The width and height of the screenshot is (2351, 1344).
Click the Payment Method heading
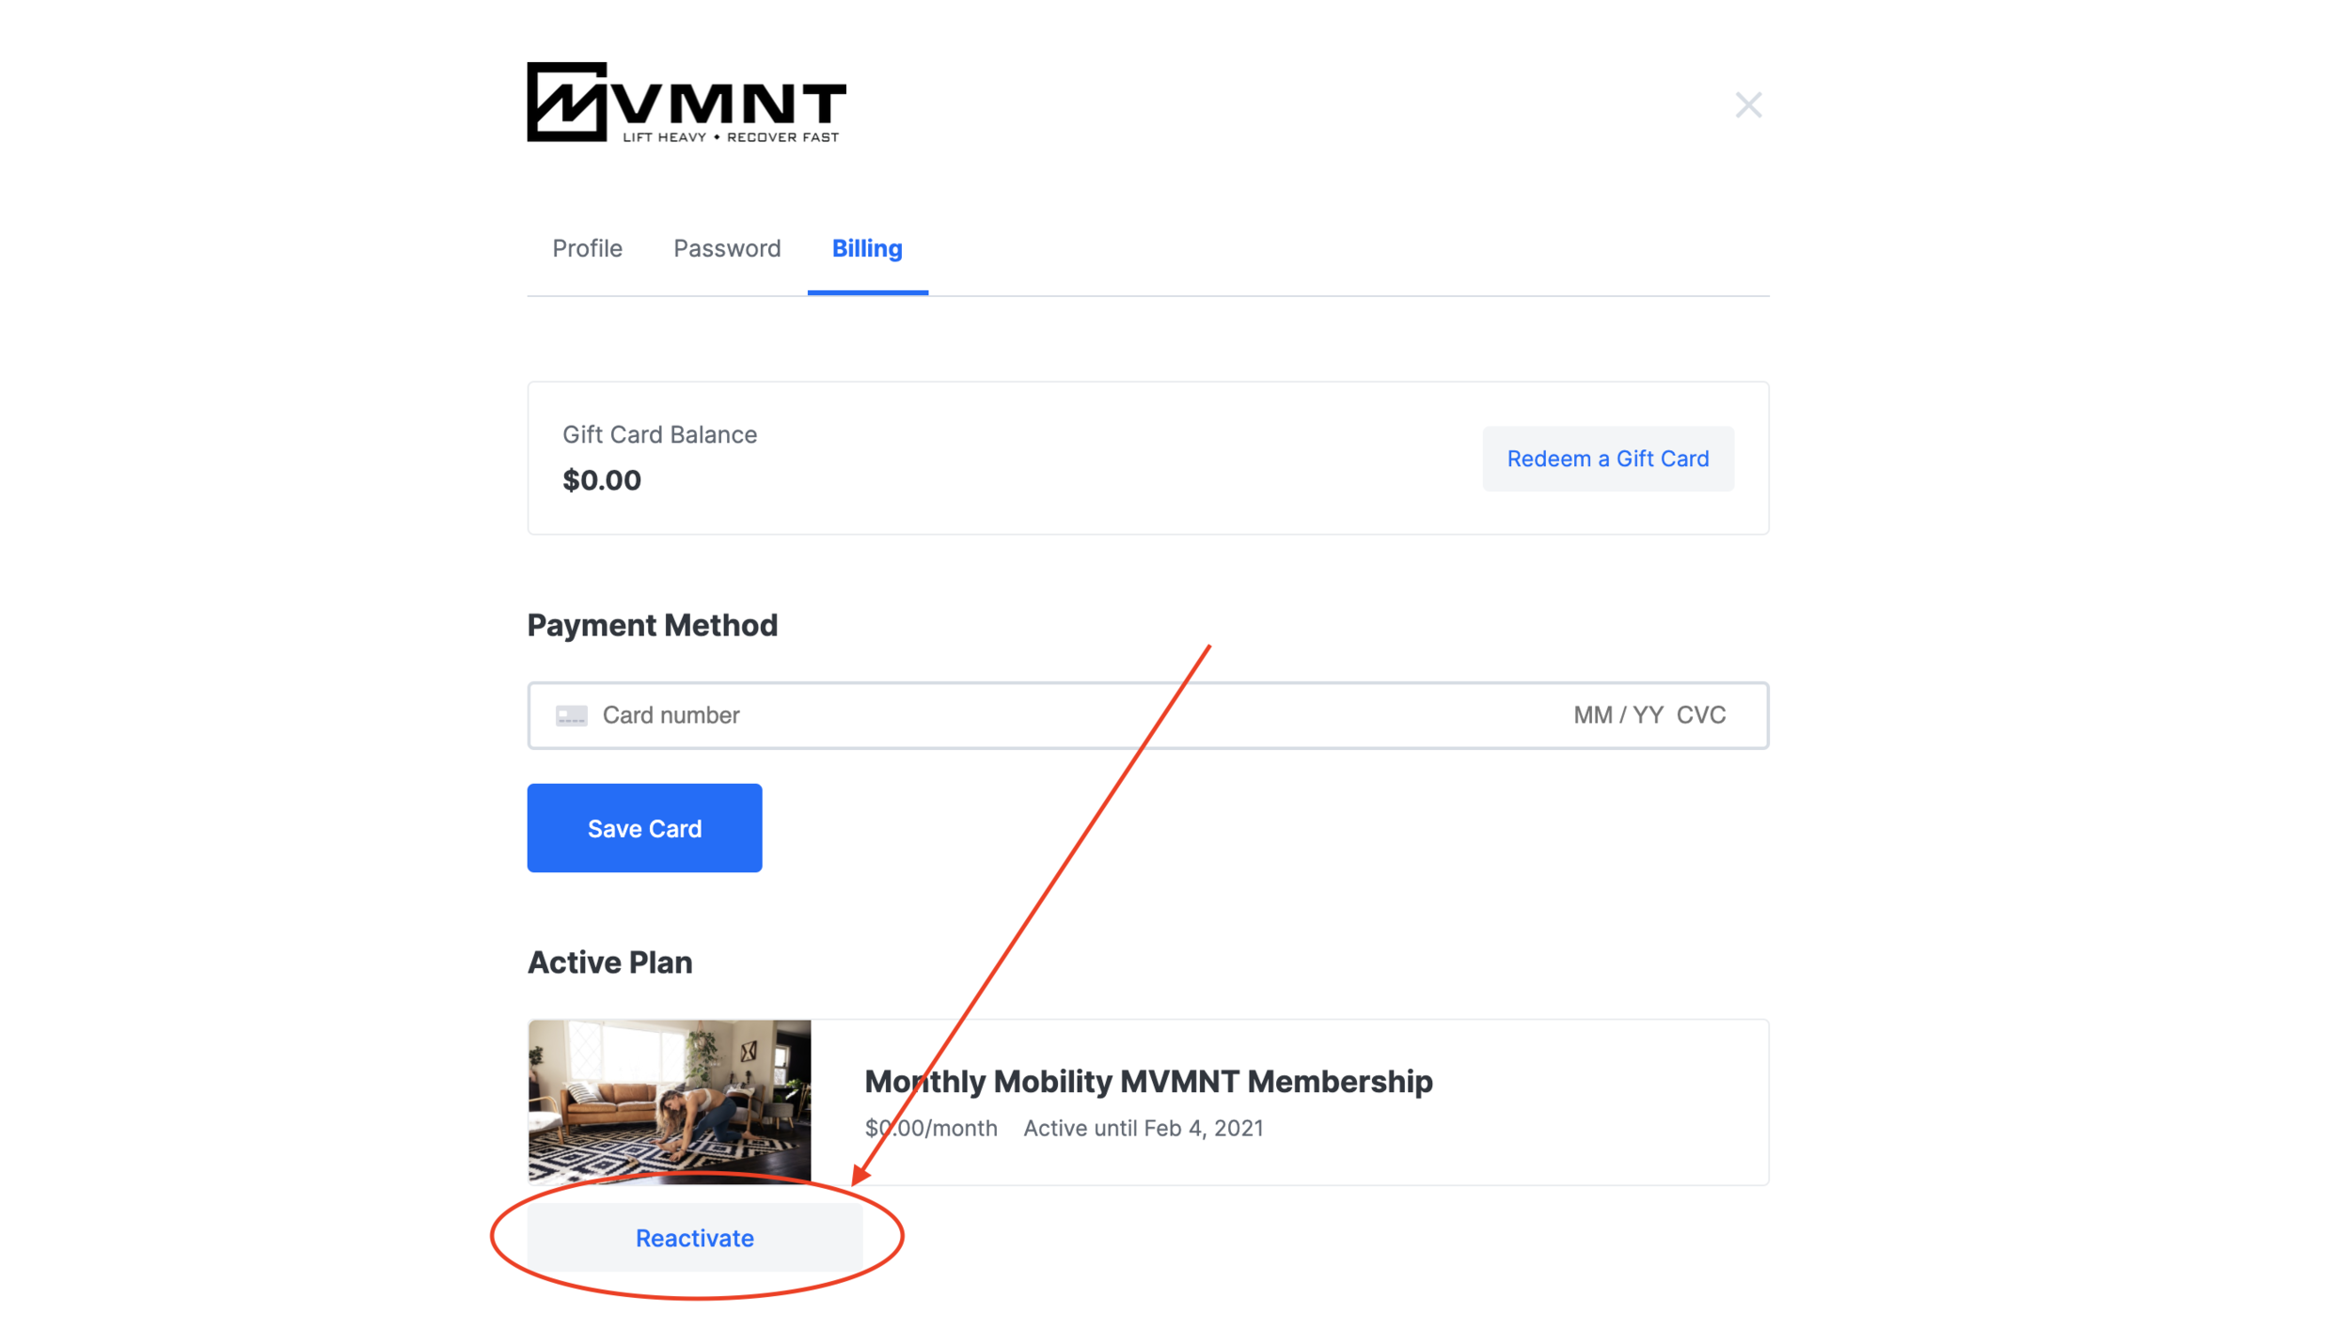coord(653,626)
